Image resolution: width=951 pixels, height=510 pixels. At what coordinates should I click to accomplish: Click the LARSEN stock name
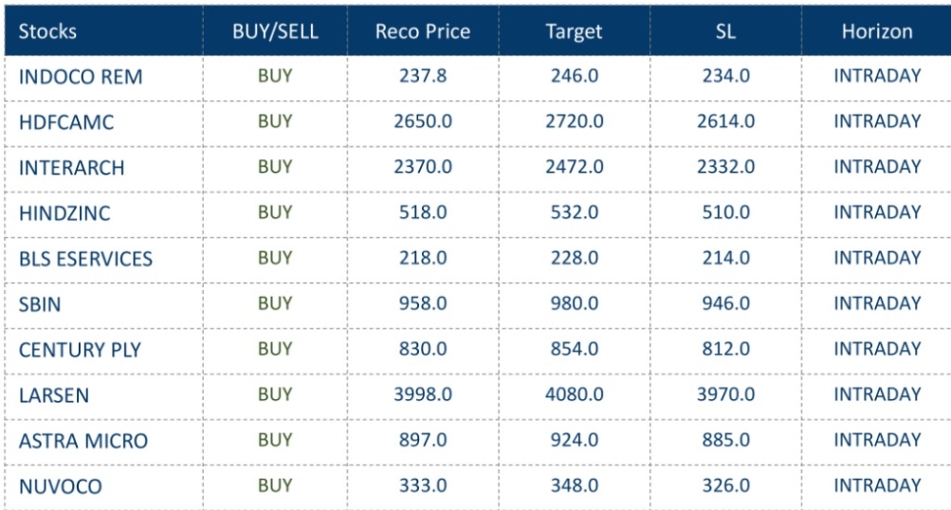pos(53,395)
